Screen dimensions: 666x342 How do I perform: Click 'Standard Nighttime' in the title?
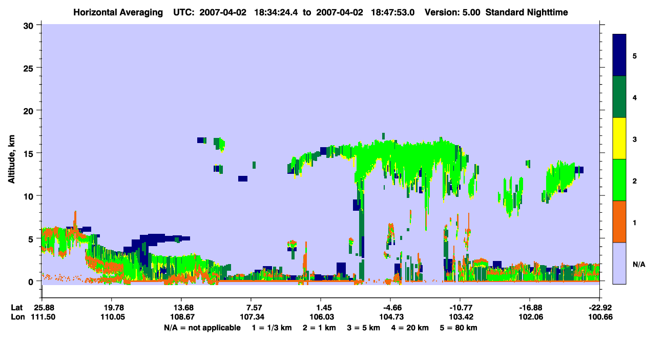pyautogui.click(x=527, y=12)
